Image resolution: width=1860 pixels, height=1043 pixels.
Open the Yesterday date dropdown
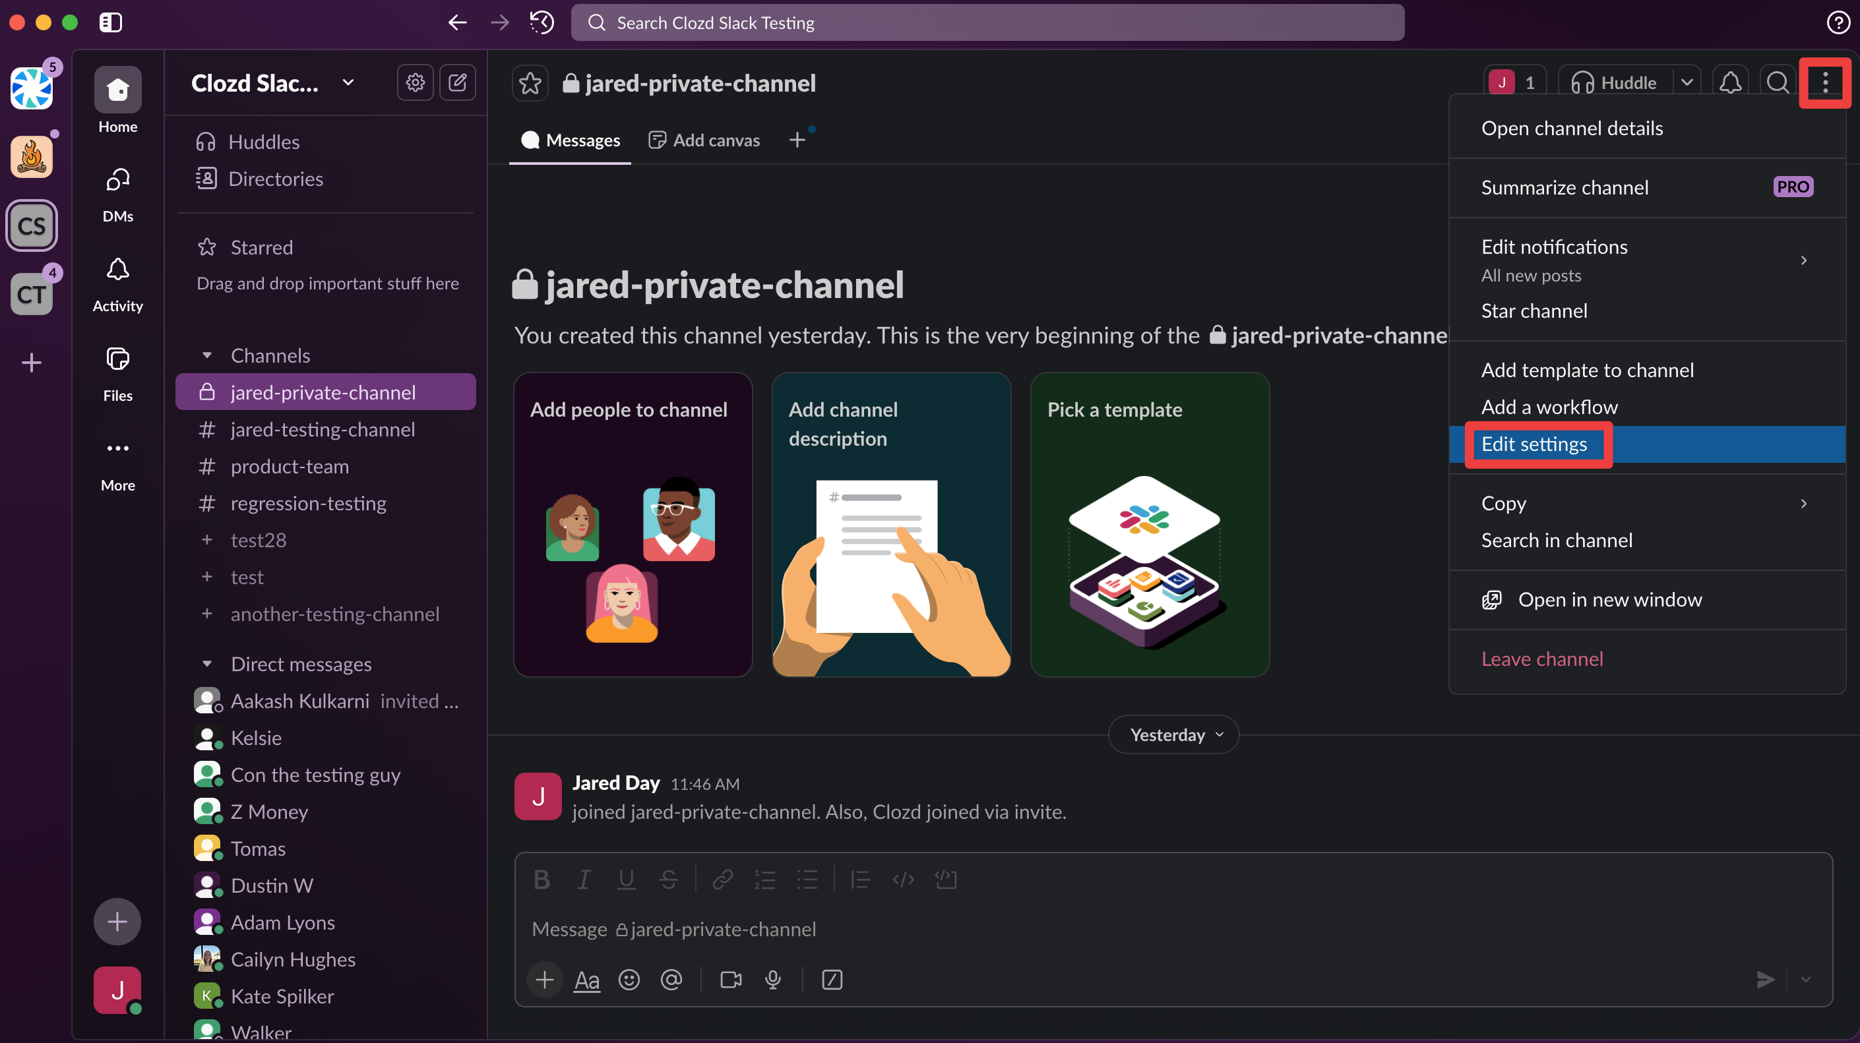[x=1173, y=735]
